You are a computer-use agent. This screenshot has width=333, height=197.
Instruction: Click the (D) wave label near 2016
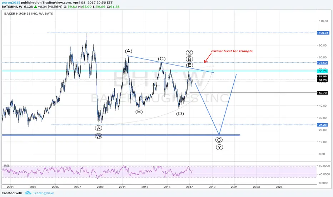click(x=180, y=114)
